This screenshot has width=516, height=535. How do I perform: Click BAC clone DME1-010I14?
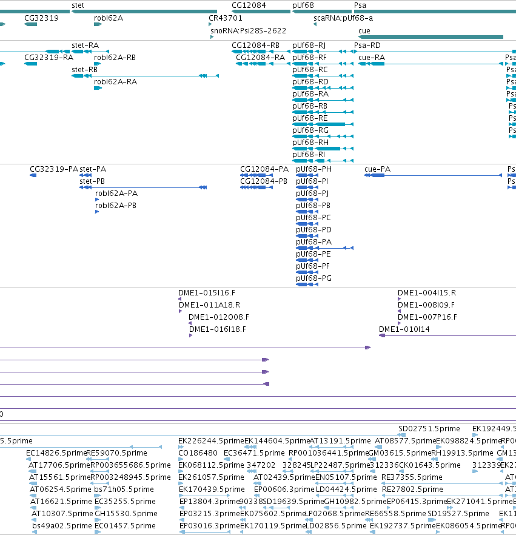click(404, 329)
